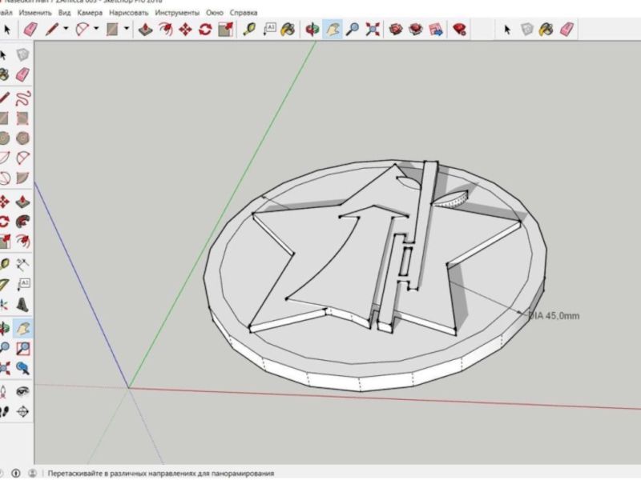Image resolution: width=641 pixels, height=480 pixels.
Task: Click the Scale tool in top toolbar
Action: (x=225, y=30)
